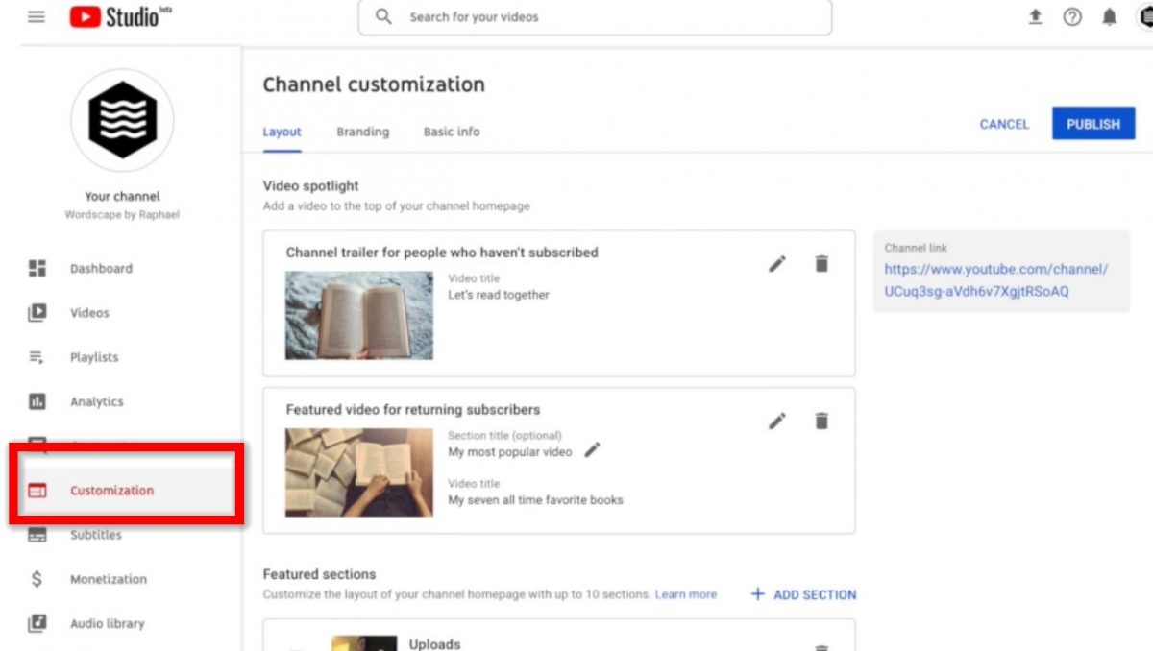Click ADD SECTION under Featured sections
The image size is (1153, 651).
tap(803, 594)
